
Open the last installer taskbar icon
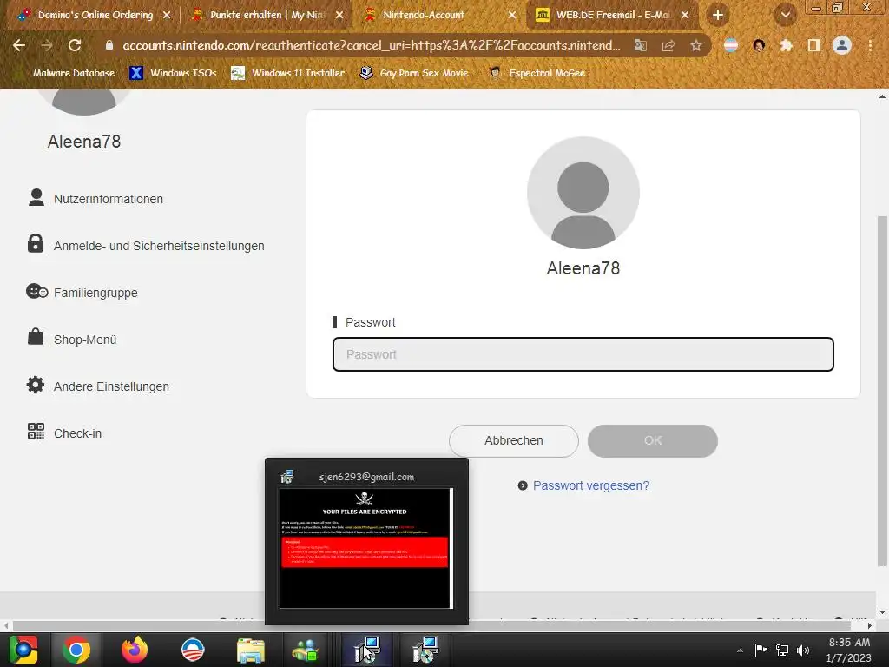(x=425, y=650)
